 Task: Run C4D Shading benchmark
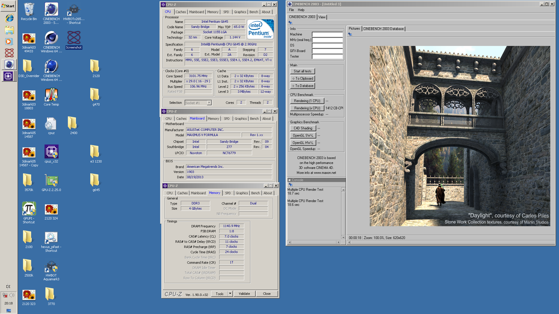coord(303,128)
